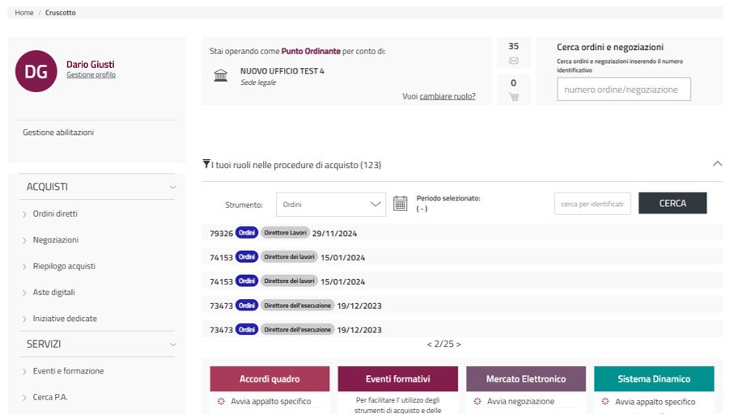Viewport: 729px width, 414px height.
Task: Click the filter funnel icon
Action: (206, 164)
